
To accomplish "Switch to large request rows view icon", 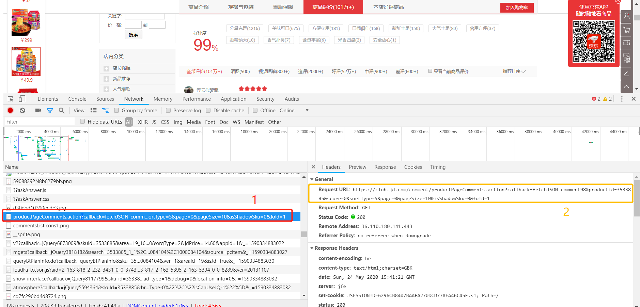I will coord(94,111).
